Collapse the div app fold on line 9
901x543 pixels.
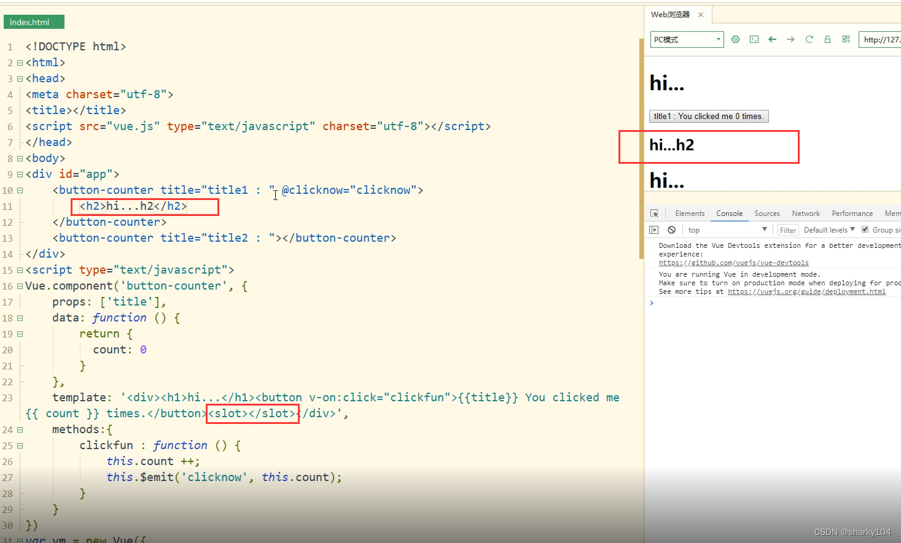20,174
